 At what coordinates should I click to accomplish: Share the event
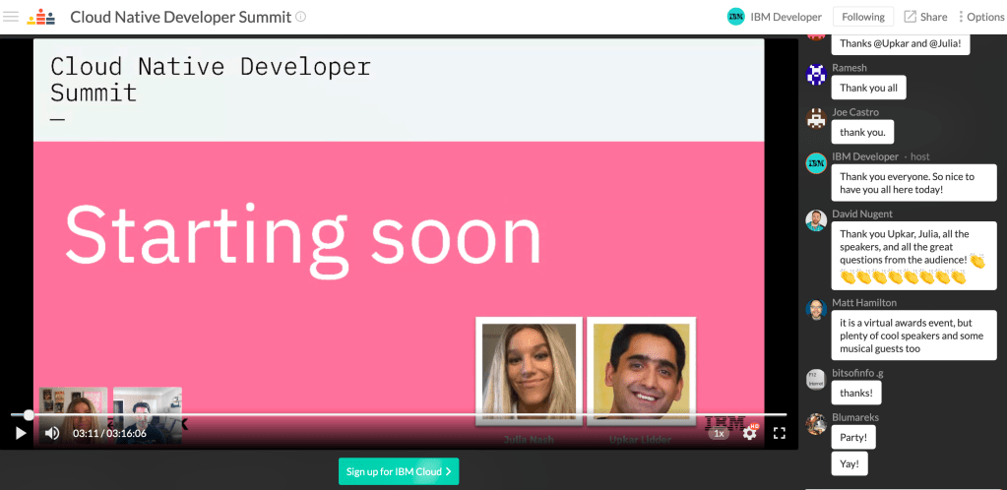coord(925,17)
